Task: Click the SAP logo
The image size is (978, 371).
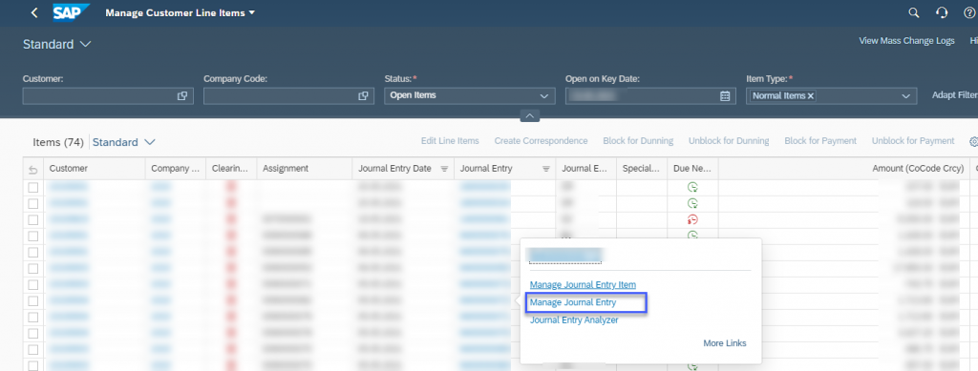Action: click(71, 12)
